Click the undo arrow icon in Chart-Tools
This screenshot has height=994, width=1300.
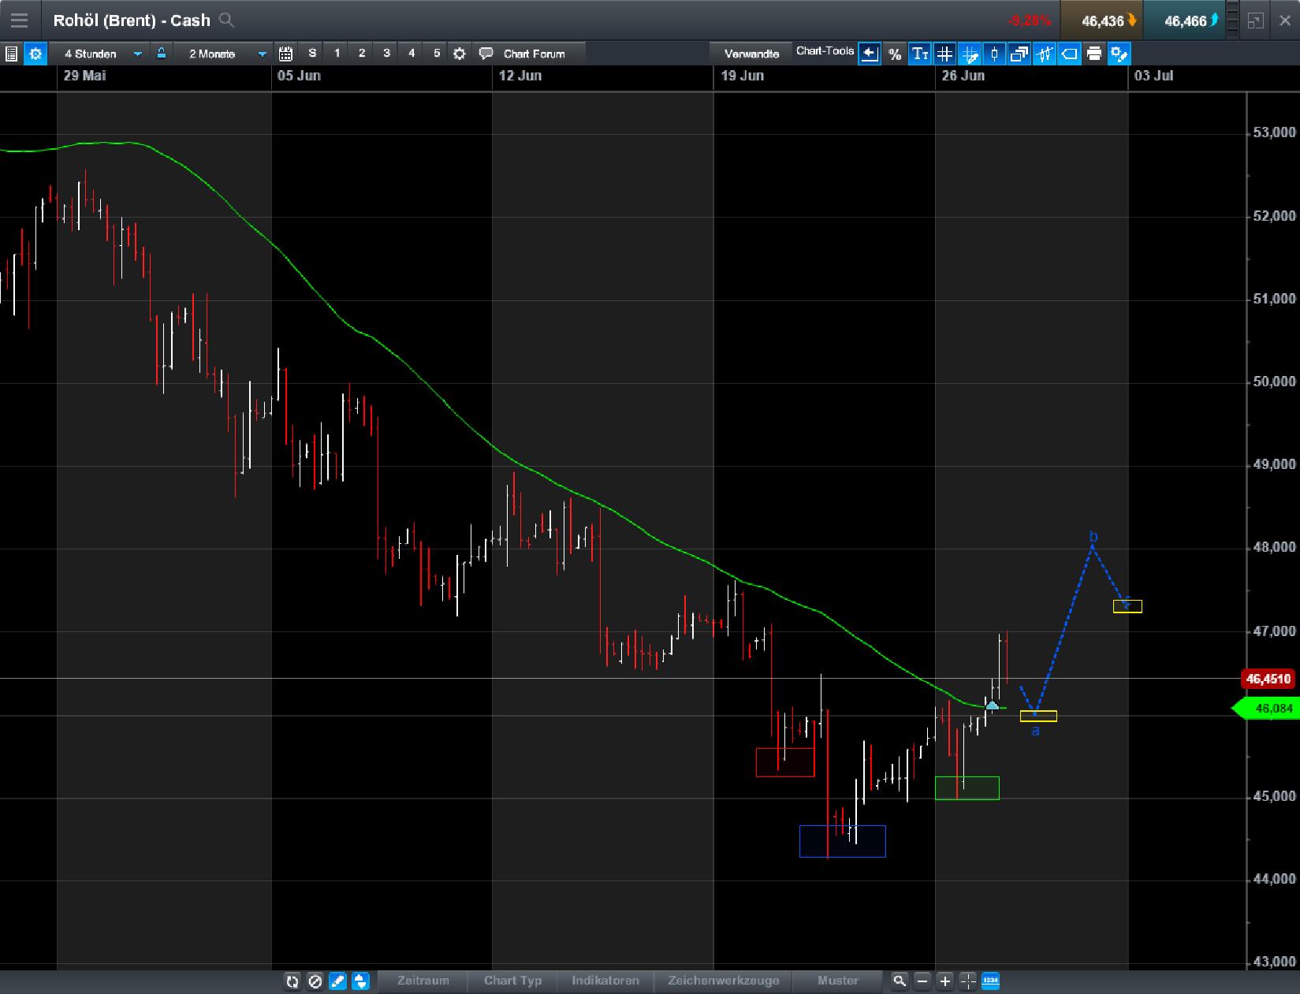coord(870,54)
